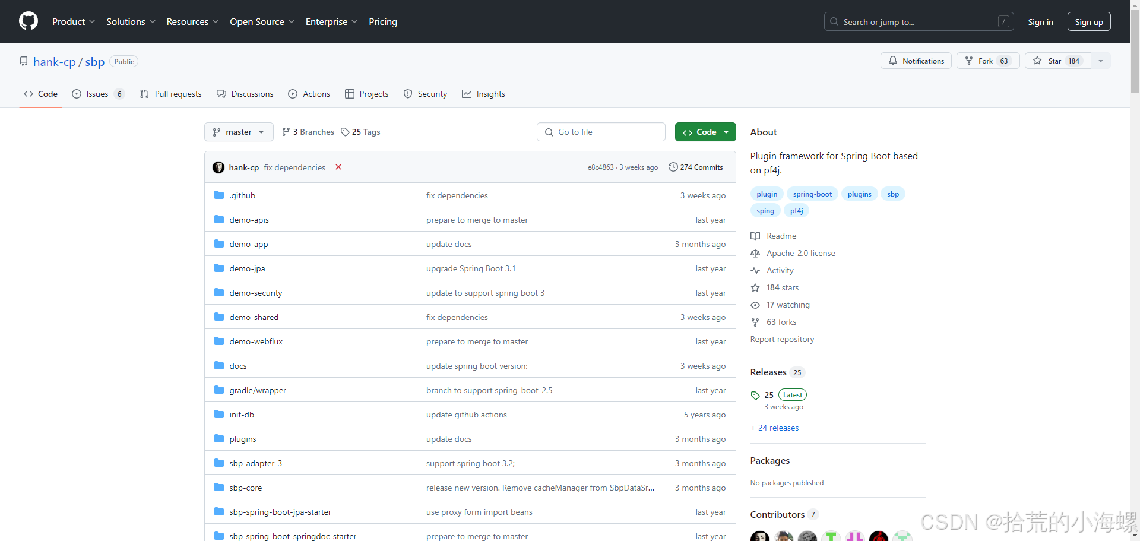This screenshot has height=541, width=1140.
Task: Click the spring-boot topic tag
Action: click(812, 194)
